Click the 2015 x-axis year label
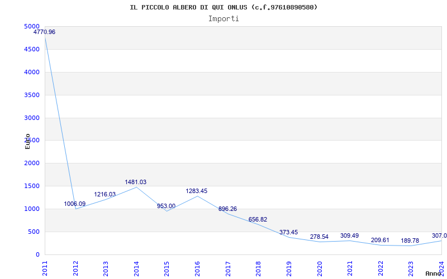The height and width of the screenshot is (279, 447). coord(167,269)
